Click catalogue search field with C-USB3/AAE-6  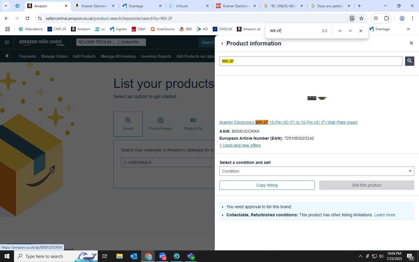pyautogui.click(x=168, y=162)
